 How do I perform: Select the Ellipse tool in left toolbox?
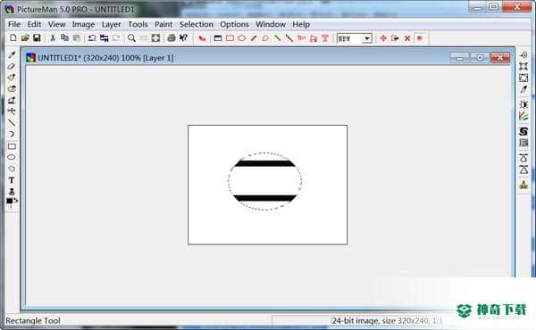pos(12,157)
